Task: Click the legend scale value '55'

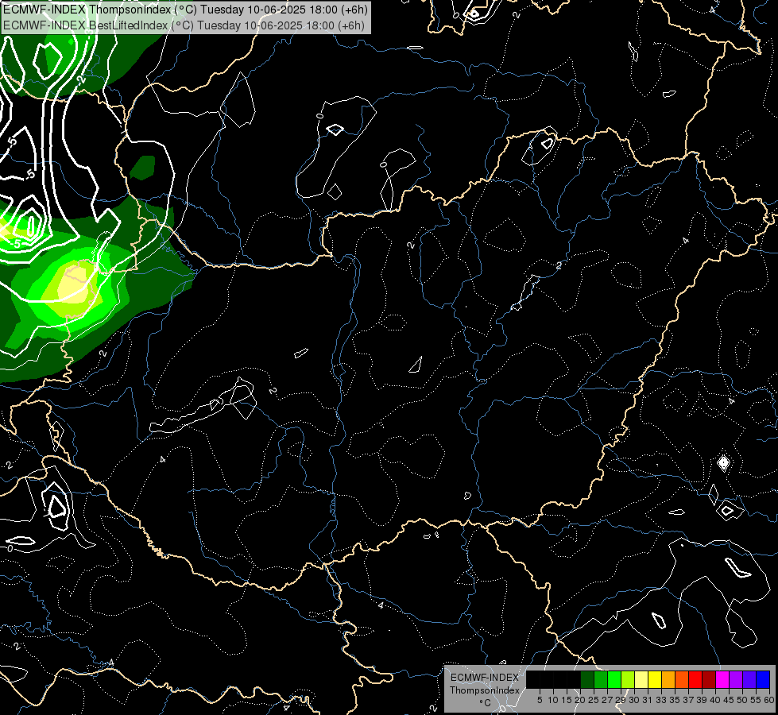Action: click(757, 700)
